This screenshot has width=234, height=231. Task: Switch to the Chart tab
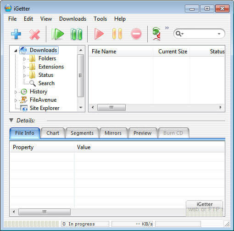(53, 133)
